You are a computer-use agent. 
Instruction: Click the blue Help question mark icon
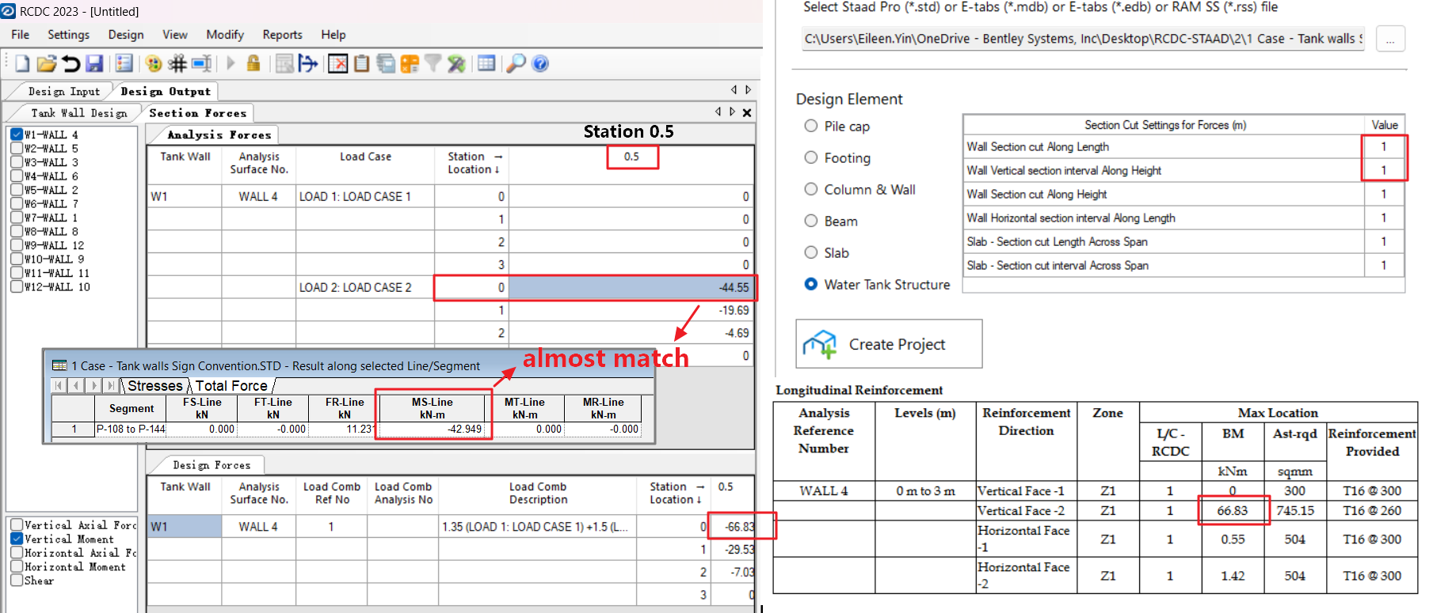tap(540, 64)
